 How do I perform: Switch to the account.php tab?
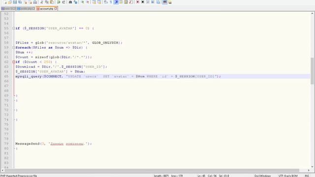tap(46, 9)
